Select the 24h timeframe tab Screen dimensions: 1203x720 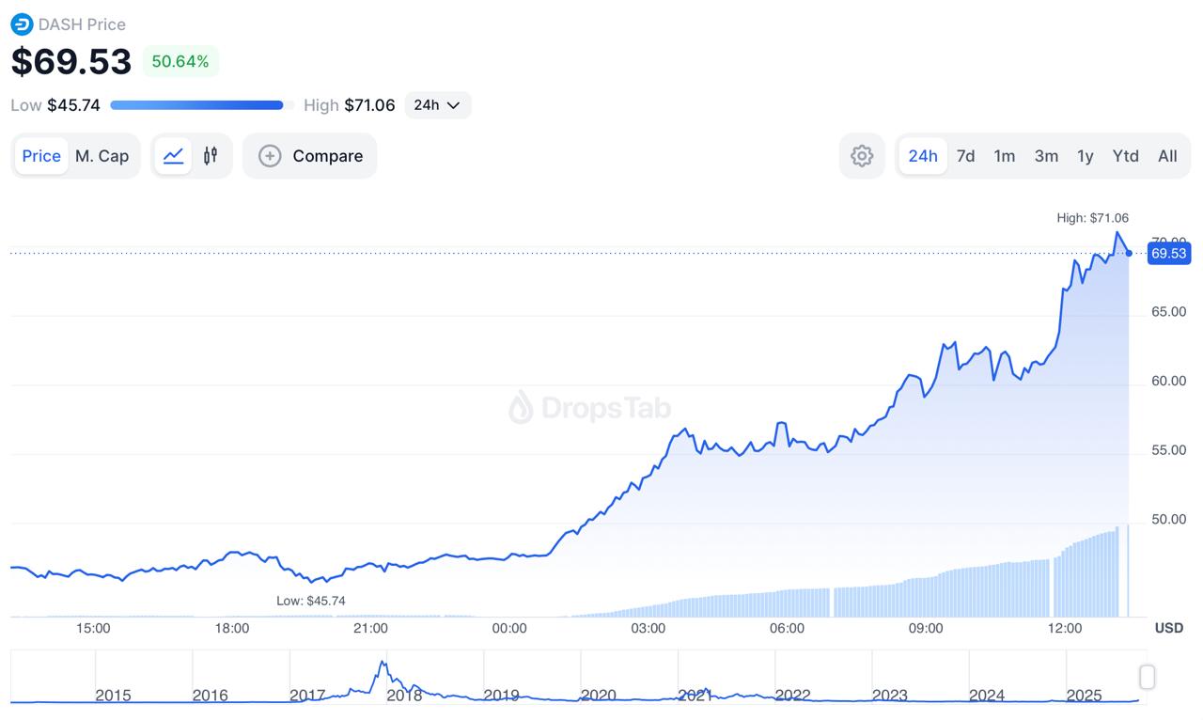coord(922,156)
